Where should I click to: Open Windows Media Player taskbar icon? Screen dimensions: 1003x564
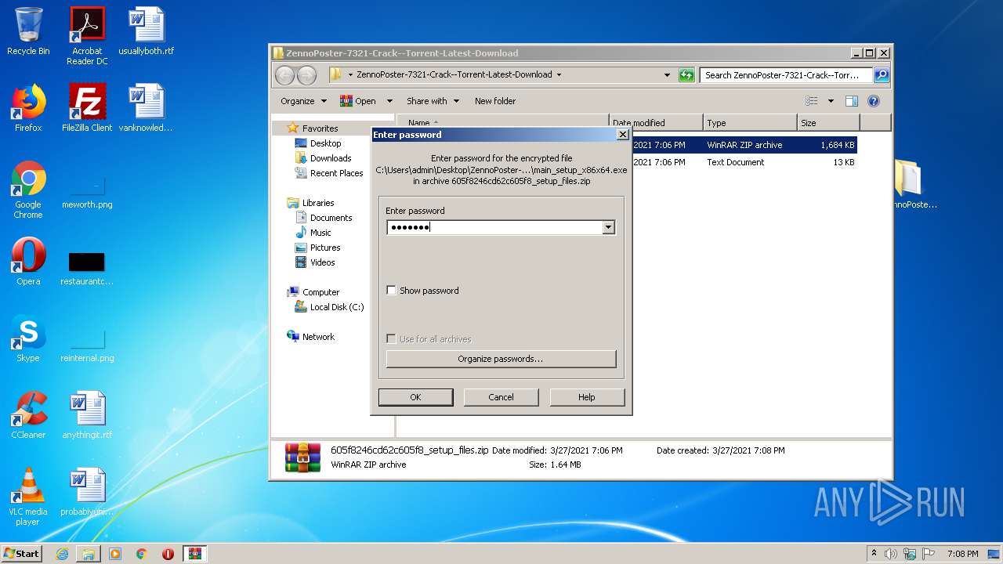(x=115, y=554)
